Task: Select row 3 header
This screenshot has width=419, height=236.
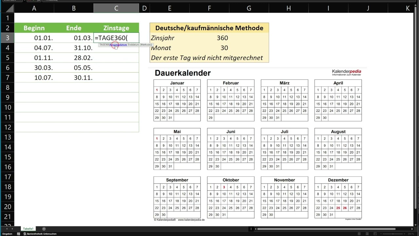Action: tap(7, 38)
